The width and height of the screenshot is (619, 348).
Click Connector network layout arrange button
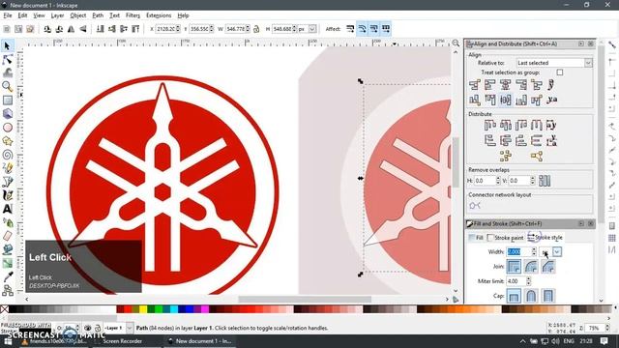coord(475,205)
